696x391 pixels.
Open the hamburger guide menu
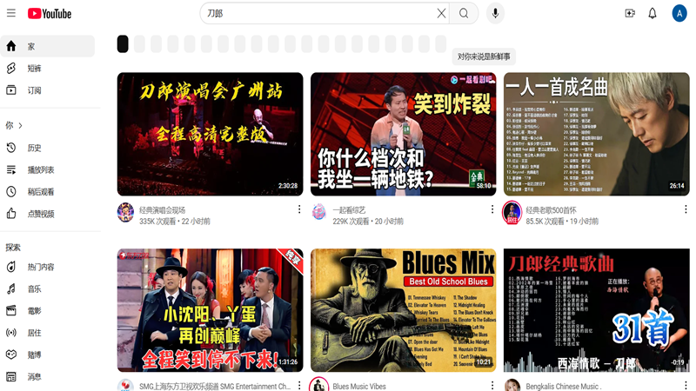pyautogui.click(x=10, y=13)
